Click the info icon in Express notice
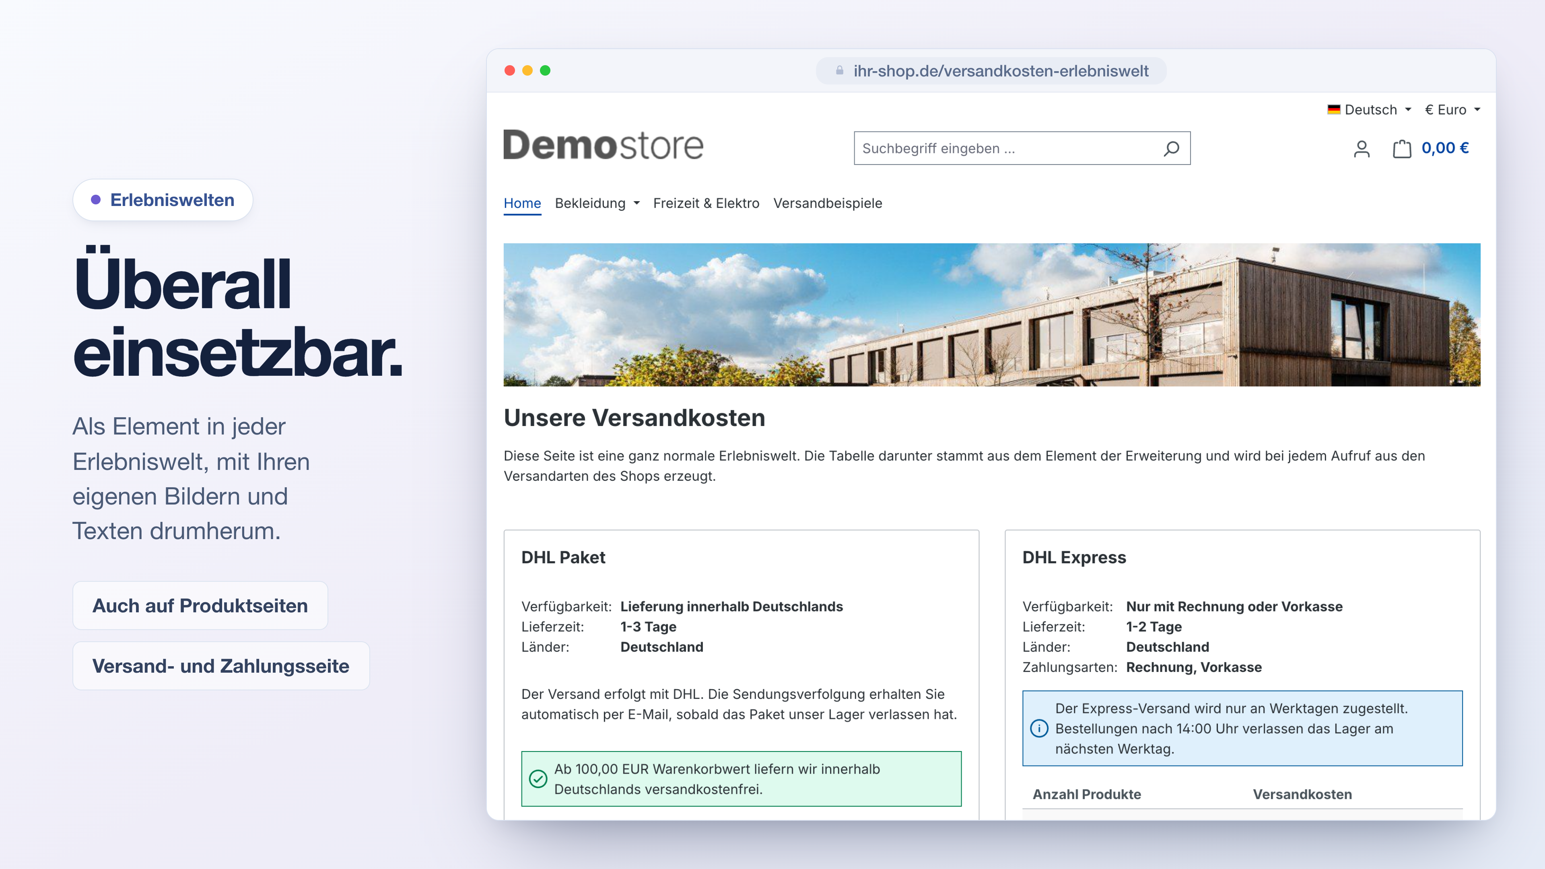 tap(1039, 728)
